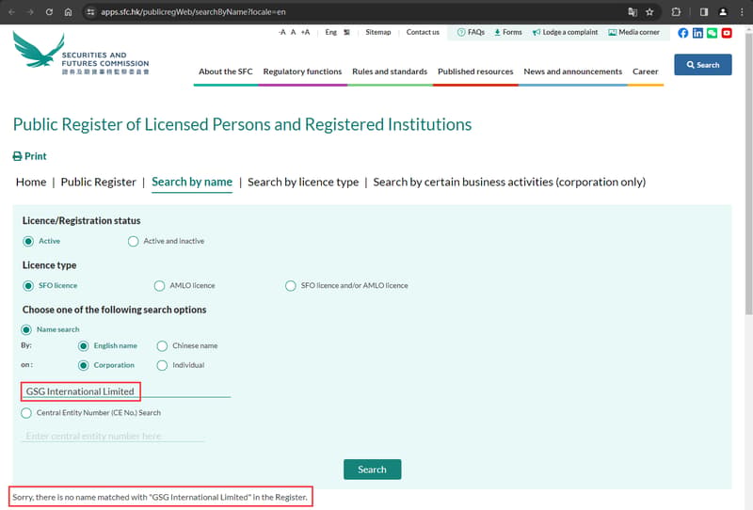Open the SFC Facebook page icon
Image resolution: width=753 pixels, height=510 pixels.
(x=683, y=33)
